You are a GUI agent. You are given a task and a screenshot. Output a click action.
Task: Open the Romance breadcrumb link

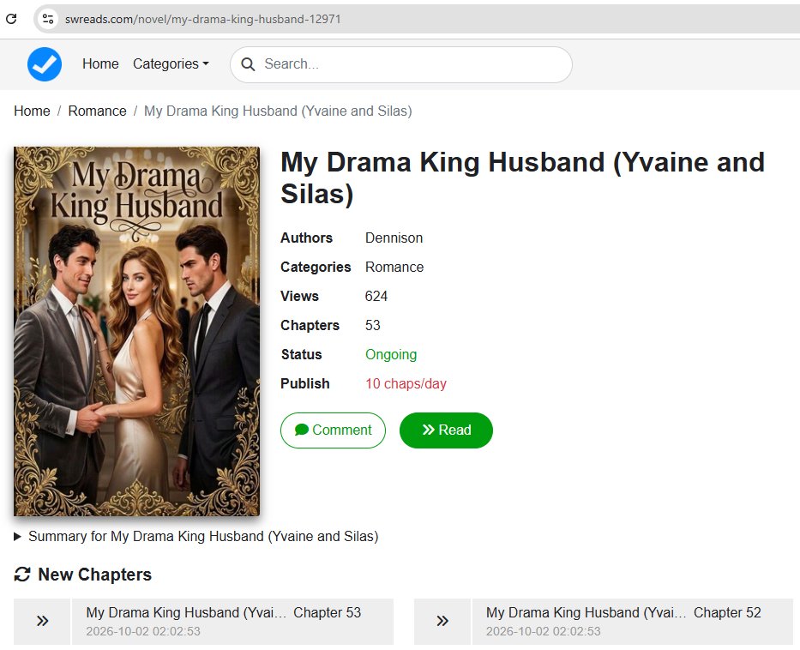(98, 111)
